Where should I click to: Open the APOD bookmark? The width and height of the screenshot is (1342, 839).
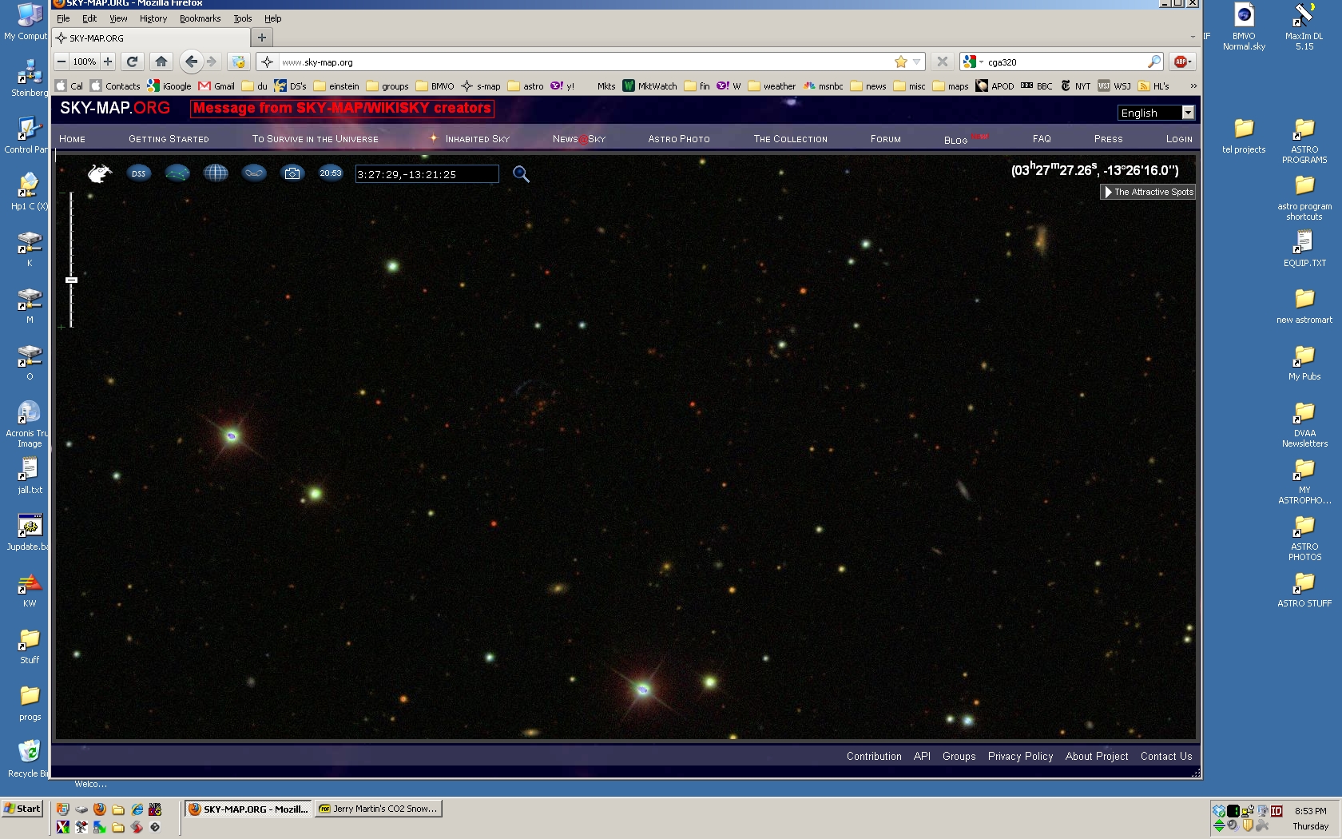tap(995, 86)
